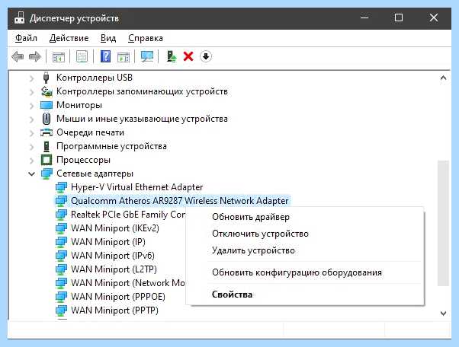Screen dimensions: 459x347
Task: Click the scrollbar up arrow
Action: tap(443, 78)
